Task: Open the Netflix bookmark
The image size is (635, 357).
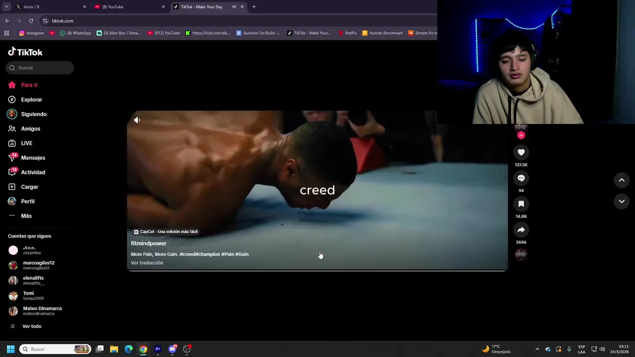Action: [347, 33]
